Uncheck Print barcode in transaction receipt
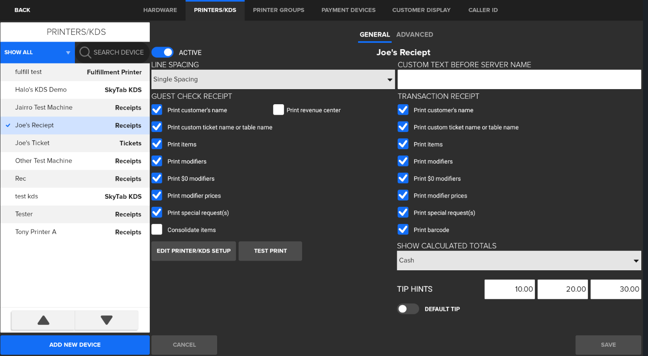 click(x=403, y=229)
